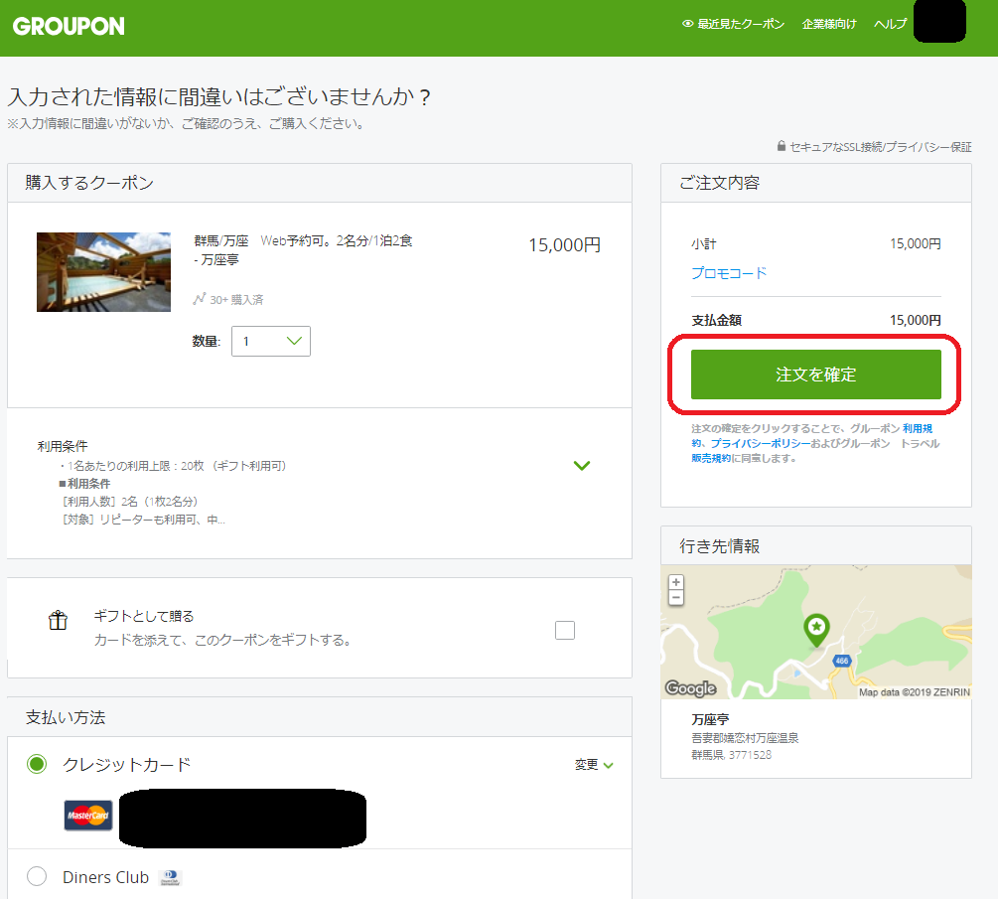Click the green star map pin
This screenshot has width=998, height=899.
(x=816, y=631)
